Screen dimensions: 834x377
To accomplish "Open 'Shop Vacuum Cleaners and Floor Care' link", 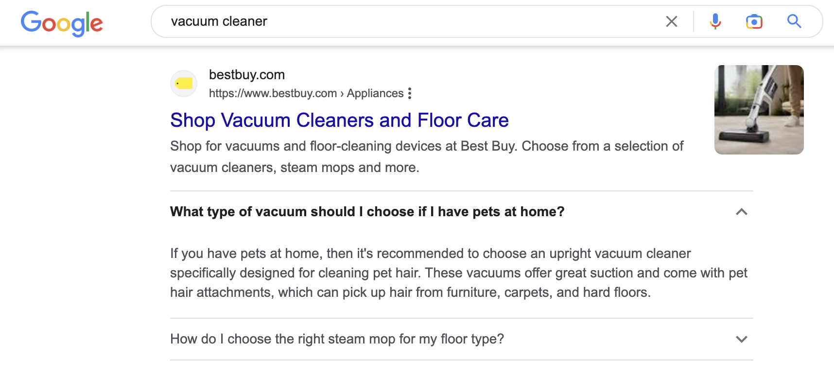I will (x=339, y=120).
